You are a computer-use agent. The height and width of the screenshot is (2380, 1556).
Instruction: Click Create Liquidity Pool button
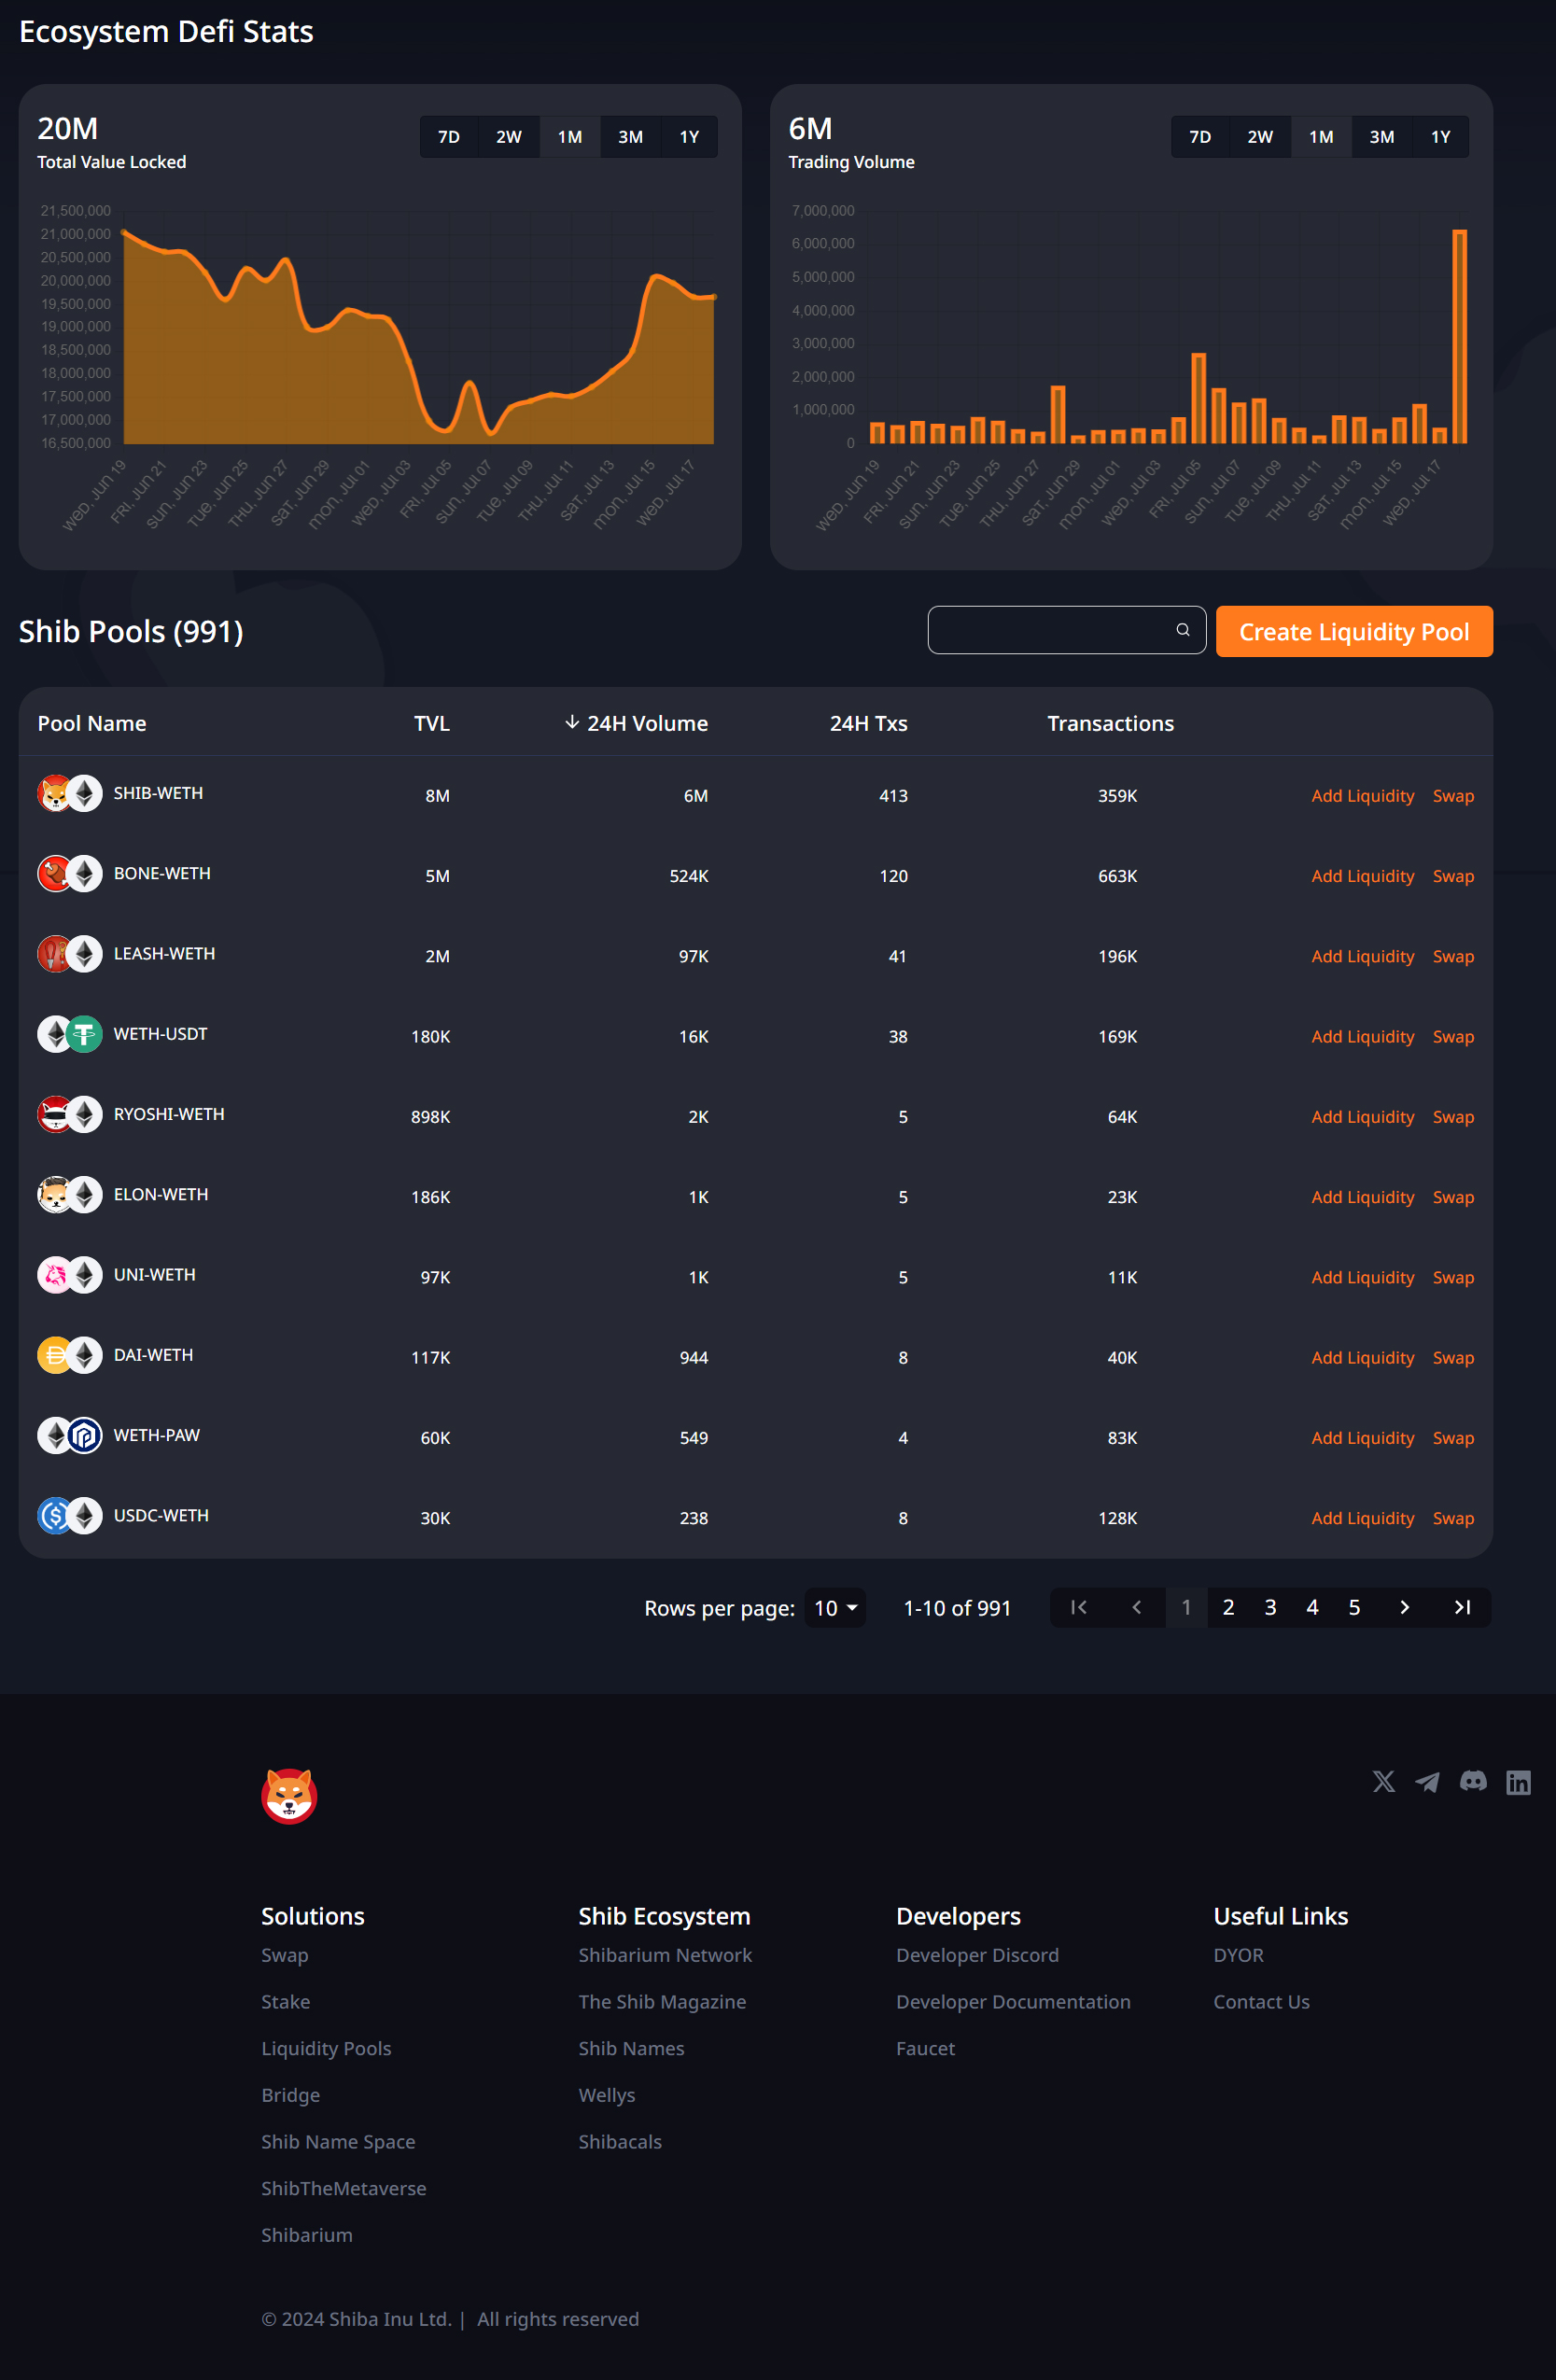coord(1354,632)
